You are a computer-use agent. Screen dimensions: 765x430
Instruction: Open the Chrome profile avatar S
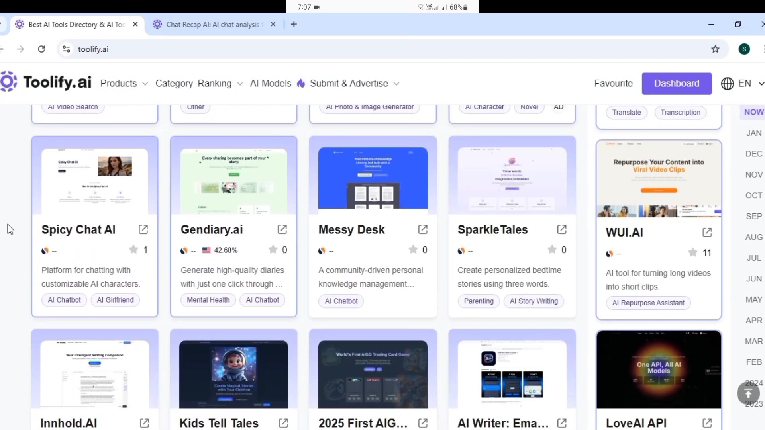pos(744,49)
